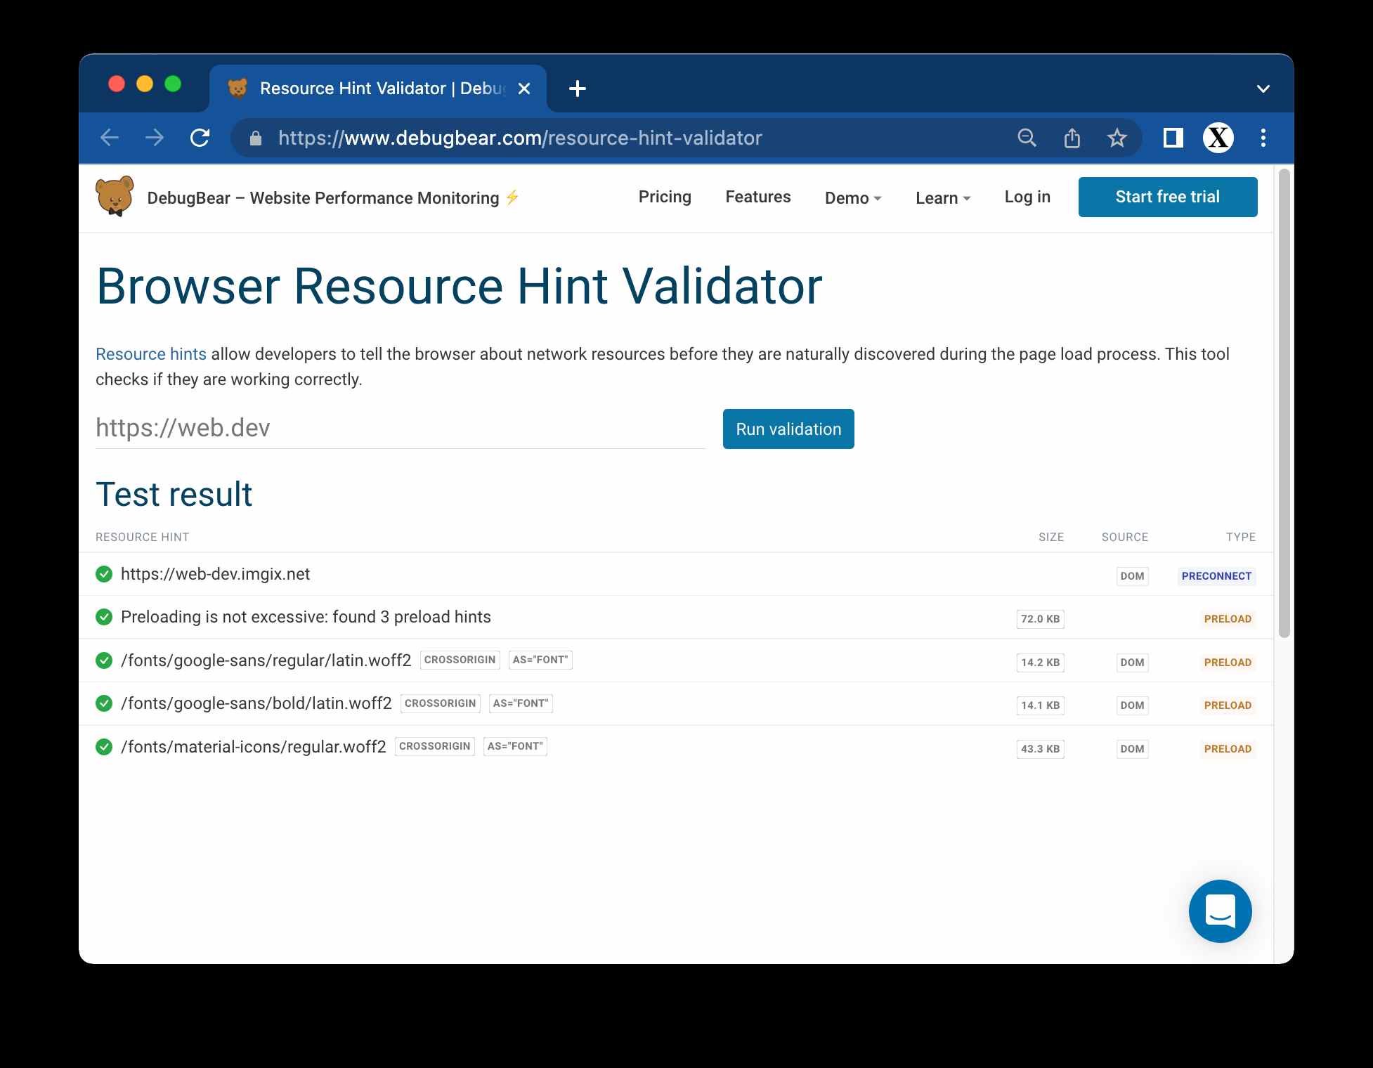The width and height of the screenshot is (1373, 1068).
Task: Bookmark page using star icon
Action: [1117, 138]
